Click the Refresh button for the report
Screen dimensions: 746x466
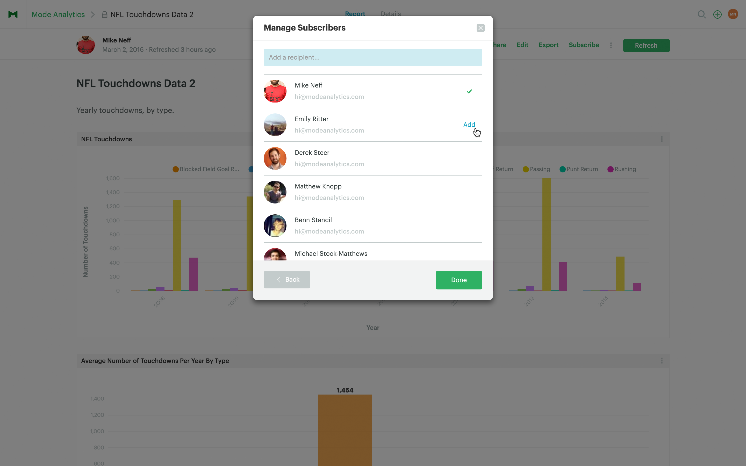645,46
